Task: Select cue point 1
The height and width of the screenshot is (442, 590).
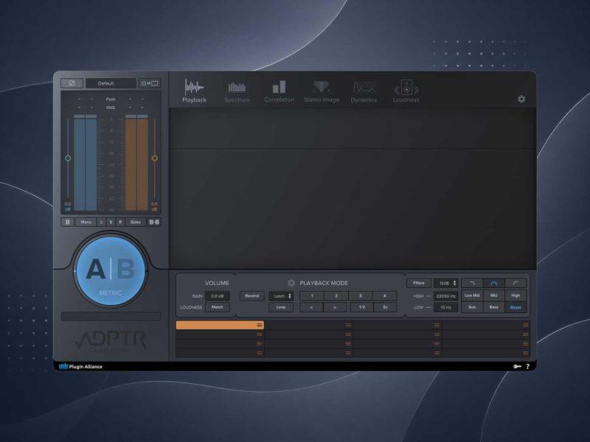Action: [311, 296]
